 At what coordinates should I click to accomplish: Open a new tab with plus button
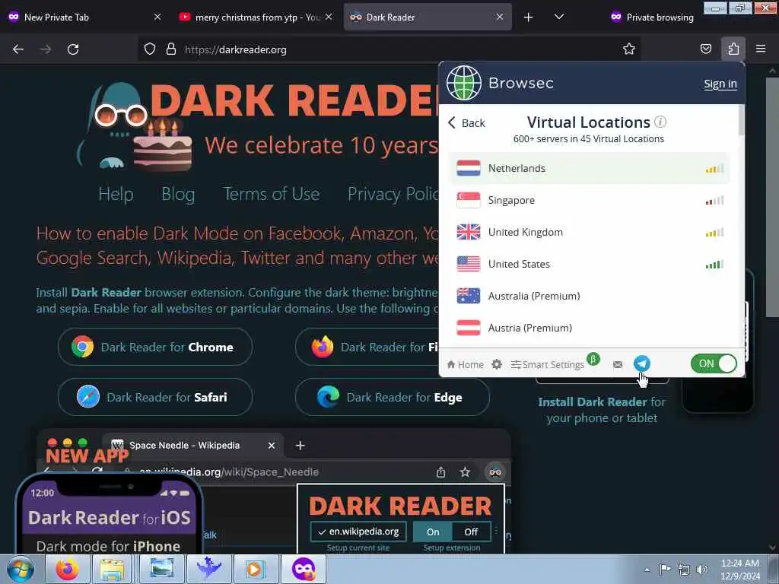coord(528,17)
